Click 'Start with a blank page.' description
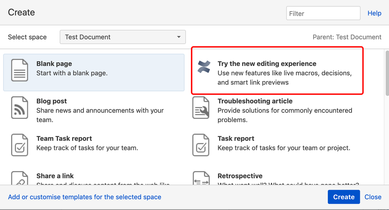This screenshot has height=210, width=389. coord(72,73)
